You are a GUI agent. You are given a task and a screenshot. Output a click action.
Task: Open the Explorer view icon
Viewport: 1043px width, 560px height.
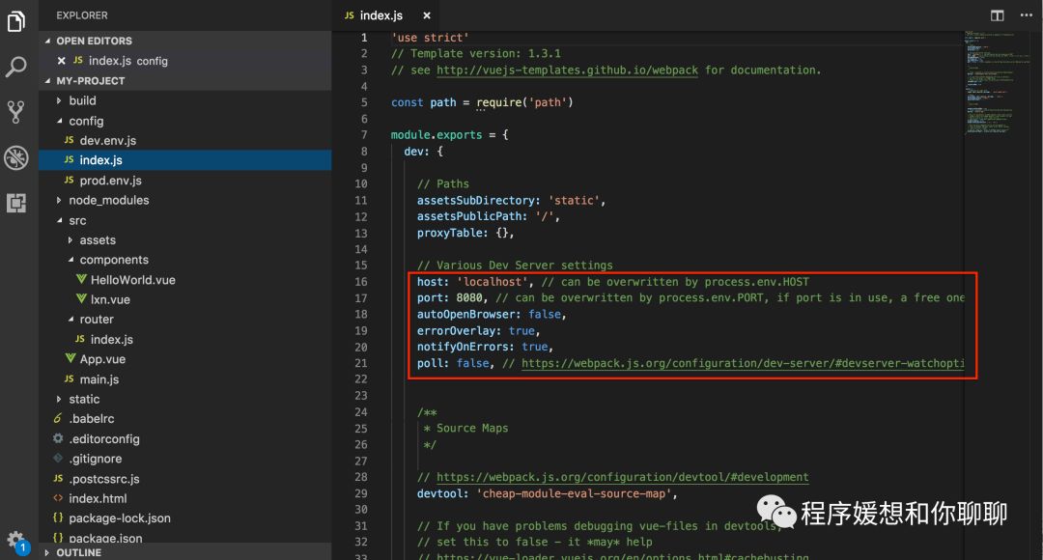pos(16,21)
